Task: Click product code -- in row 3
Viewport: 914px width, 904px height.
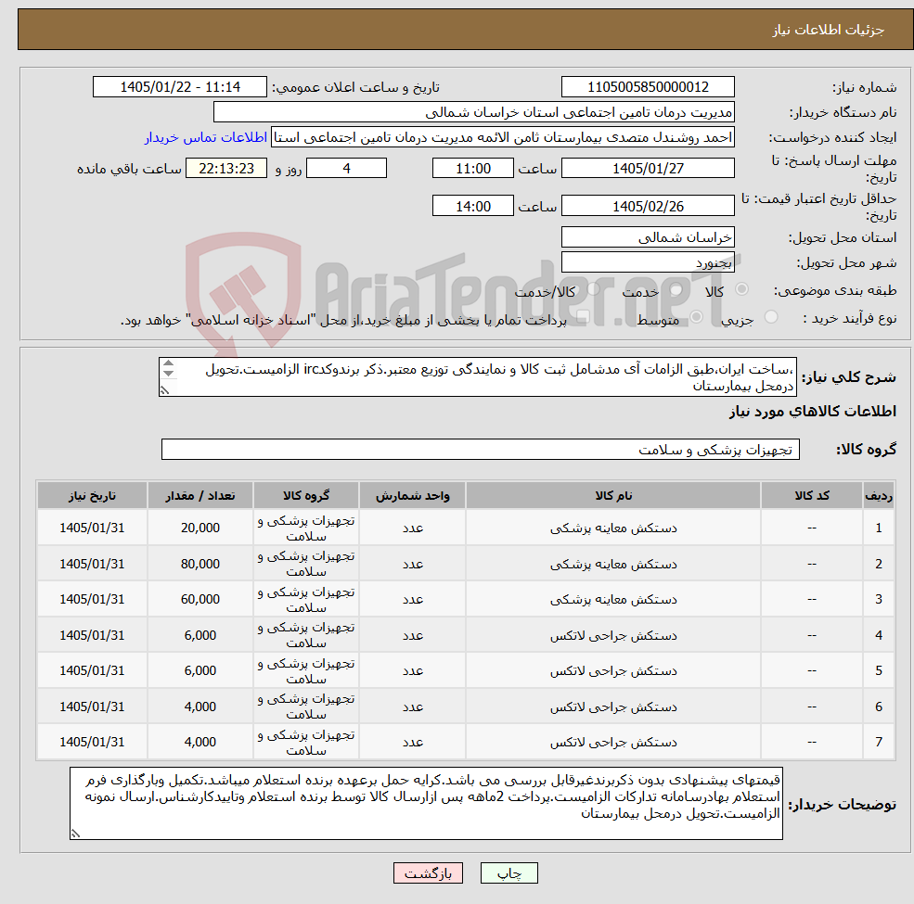Action: click(x=811, y=599)
